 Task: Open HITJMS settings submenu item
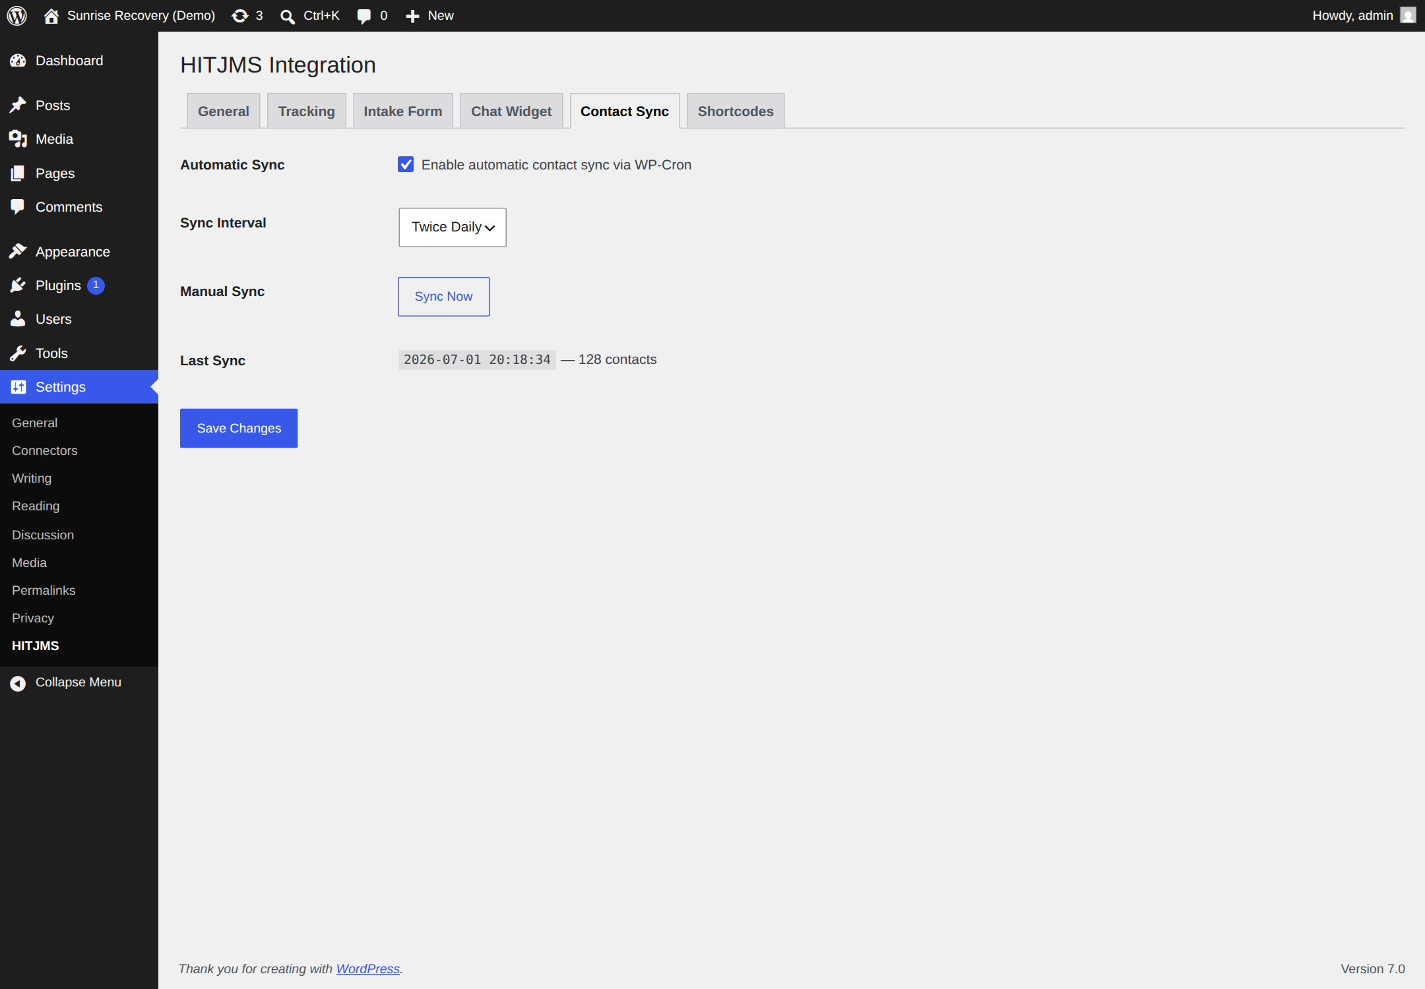point(36,645)
